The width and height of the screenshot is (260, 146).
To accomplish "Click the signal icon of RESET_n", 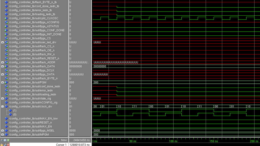I will (6, 123).
